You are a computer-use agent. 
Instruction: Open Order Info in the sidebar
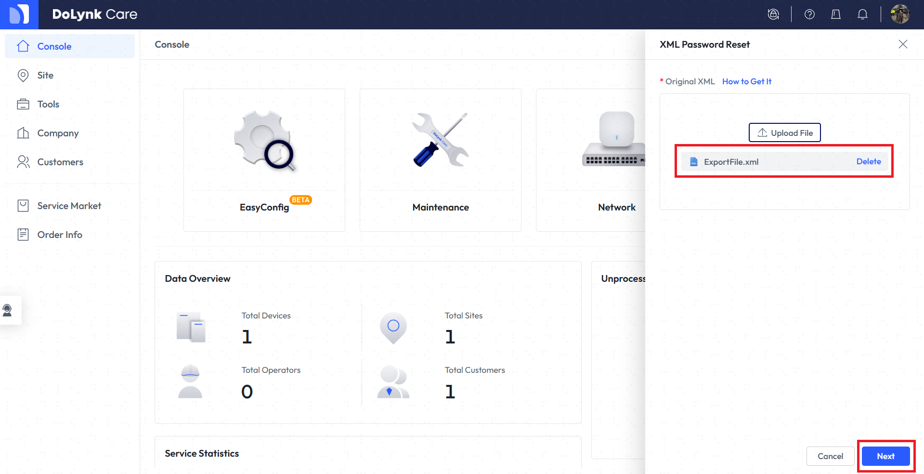(x=70, y=235)
